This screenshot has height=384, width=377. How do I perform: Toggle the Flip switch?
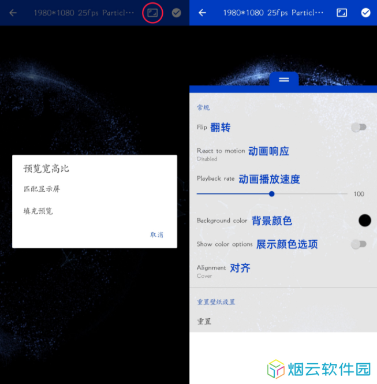(x=359, y=128)
